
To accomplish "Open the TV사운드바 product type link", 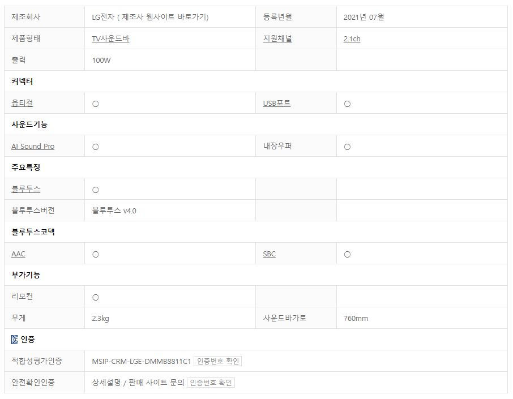I will (110, 38).
